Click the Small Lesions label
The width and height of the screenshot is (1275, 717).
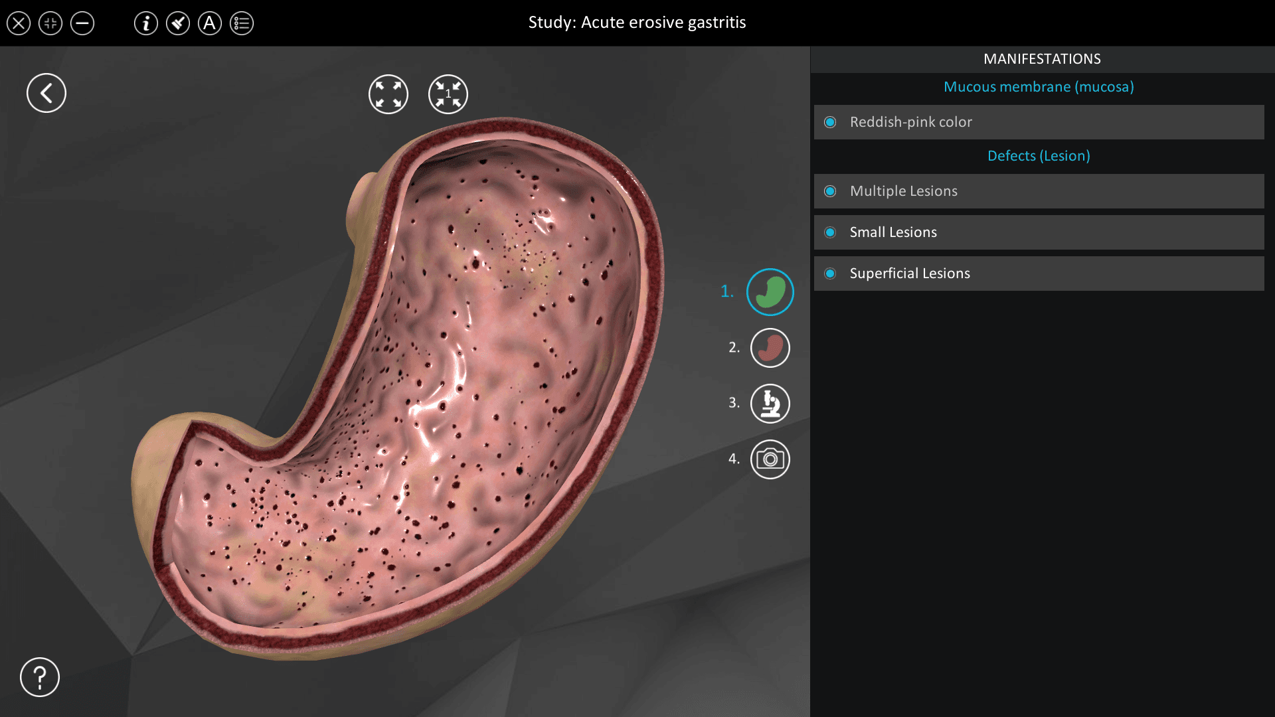coord(893,232)
